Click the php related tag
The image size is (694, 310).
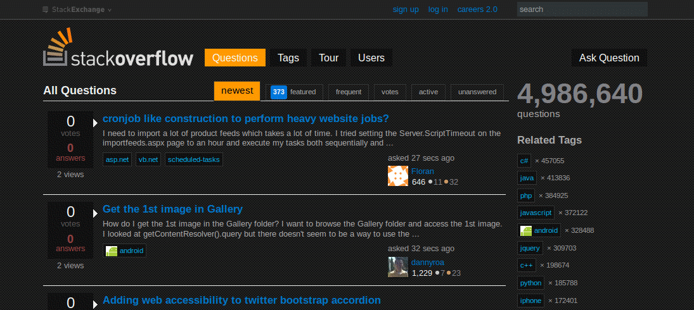pos(526,195)
